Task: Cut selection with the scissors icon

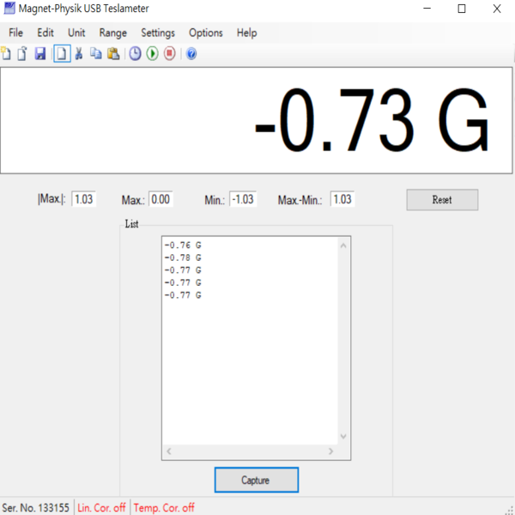Action: point(79,53)
